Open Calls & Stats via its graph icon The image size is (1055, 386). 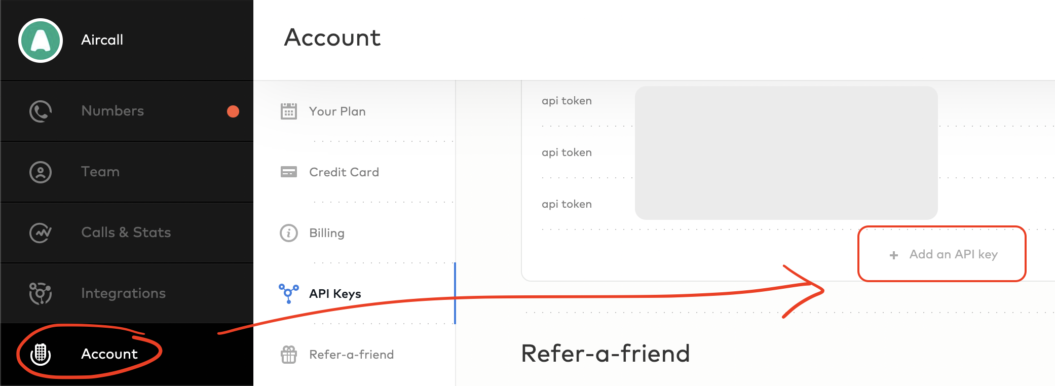tap(41, 233)
